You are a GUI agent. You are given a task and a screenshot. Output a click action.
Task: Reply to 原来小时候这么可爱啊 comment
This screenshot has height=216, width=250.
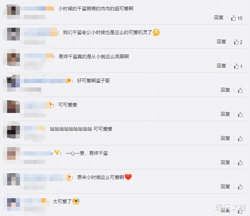tap(225, 187)
